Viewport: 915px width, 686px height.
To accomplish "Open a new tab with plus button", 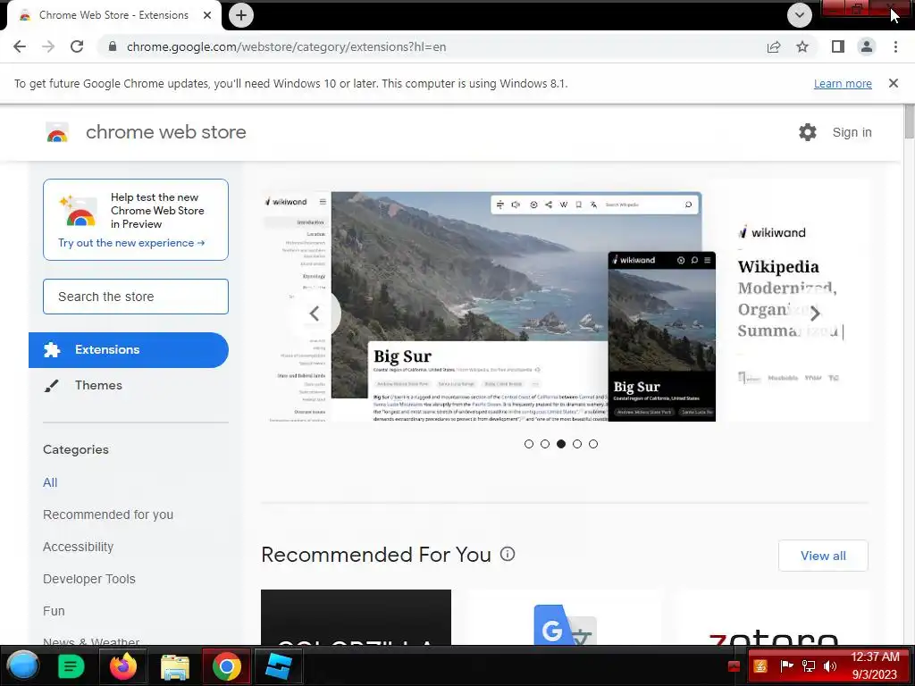I will (x=241, y=15).
